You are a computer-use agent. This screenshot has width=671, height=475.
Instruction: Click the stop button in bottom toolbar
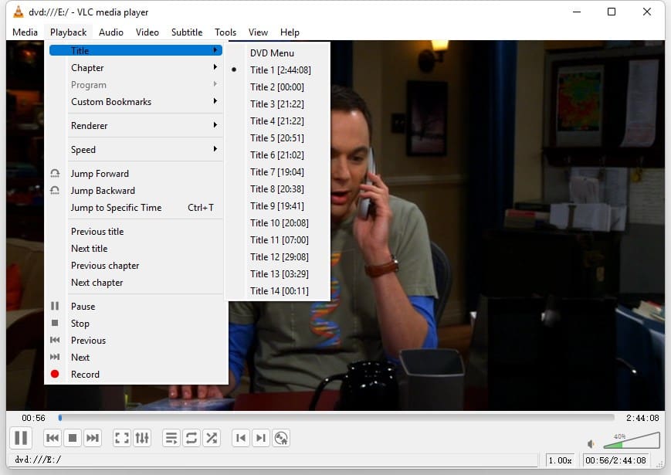tap(73, 438)
